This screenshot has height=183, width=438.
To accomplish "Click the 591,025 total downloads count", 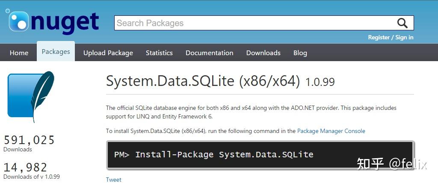I will click(29, 140).
